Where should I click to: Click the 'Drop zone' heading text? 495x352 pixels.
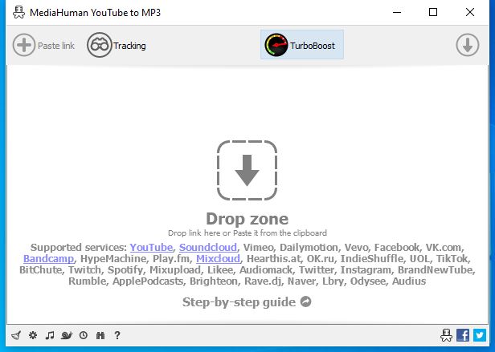point(247,219)
